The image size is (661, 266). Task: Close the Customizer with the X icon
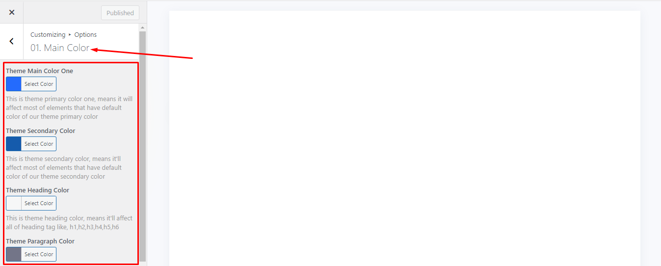coord(12,12)
